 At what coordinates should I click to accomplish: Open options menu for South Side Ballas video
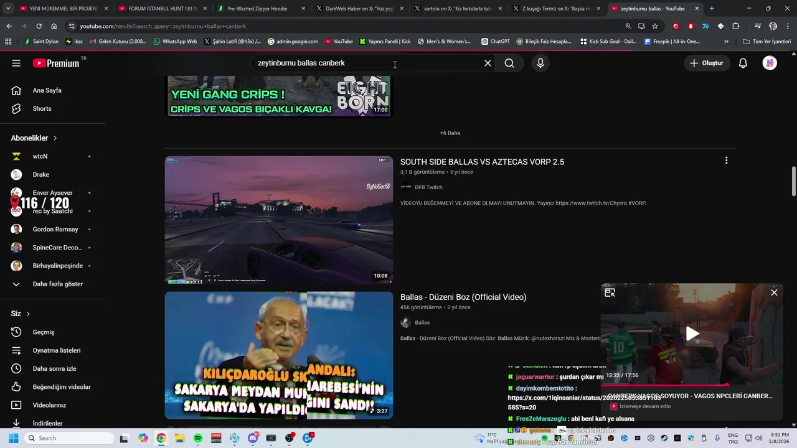point(726,161)
